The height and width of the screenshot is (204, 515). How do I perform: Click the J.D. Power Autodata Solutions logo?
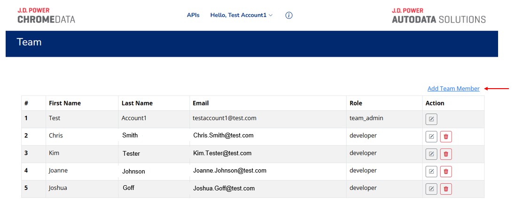tap(438, 15)
